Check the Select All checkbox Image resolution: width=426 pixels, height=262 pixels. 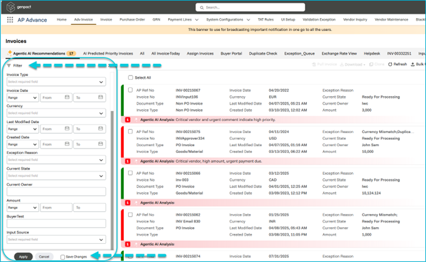point(130,77)
